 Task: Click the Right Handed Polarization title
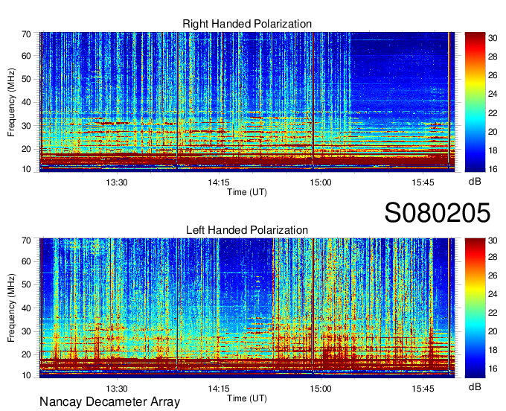coord(247,24)
